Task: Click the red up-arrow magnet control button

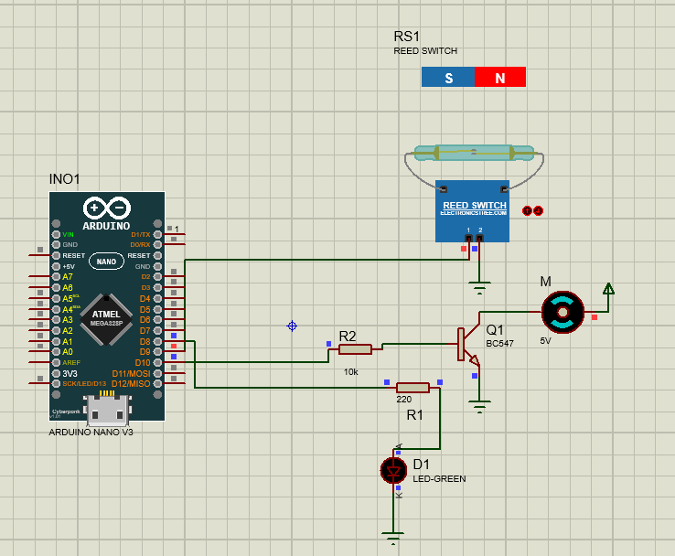Action: point(528,211)
